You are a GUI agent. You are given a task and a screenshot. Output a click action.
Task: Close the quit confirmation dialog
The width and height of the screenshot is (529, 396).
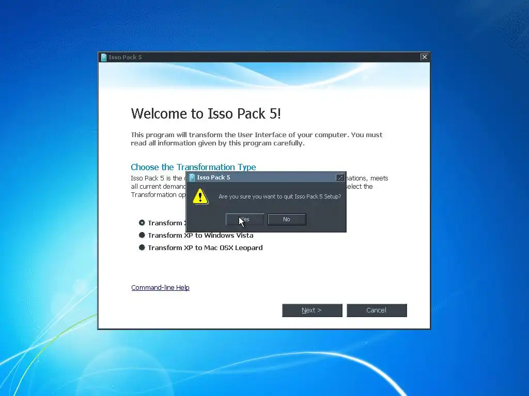pos(340,177)
